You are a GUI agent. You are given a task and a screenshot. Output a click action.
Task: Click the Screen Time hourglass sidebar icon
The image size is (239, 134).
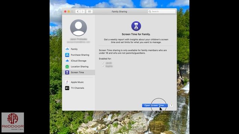tap(67, 72)
